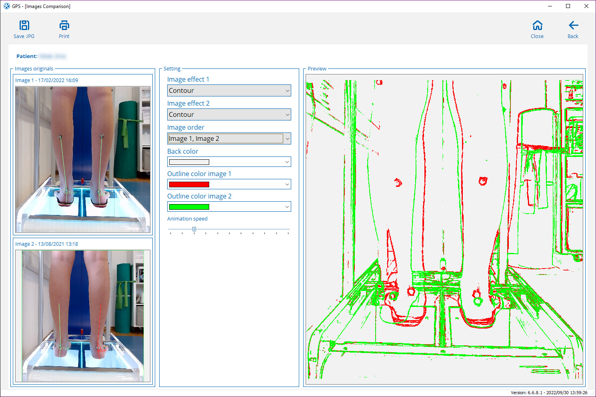Viewport: 596px width, 397px height.
Task: Click the 'Outline color image 2' label
Action: coord(199,196)
